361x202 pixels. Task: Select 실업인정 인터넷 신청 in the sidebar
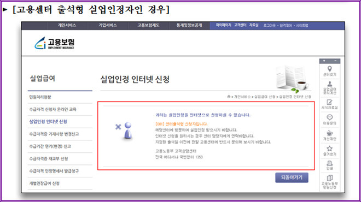48,122
